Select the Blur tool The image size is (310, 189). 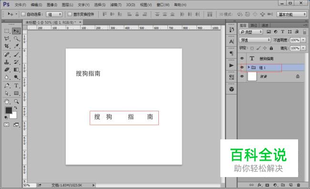point(7,77)
